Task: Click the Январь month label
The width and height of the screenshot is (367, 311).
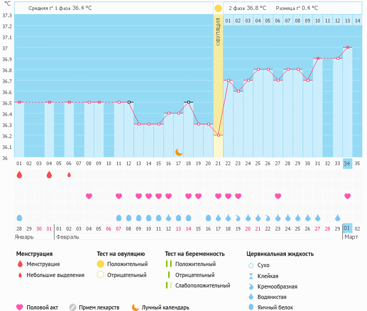Action: point(24,237)
